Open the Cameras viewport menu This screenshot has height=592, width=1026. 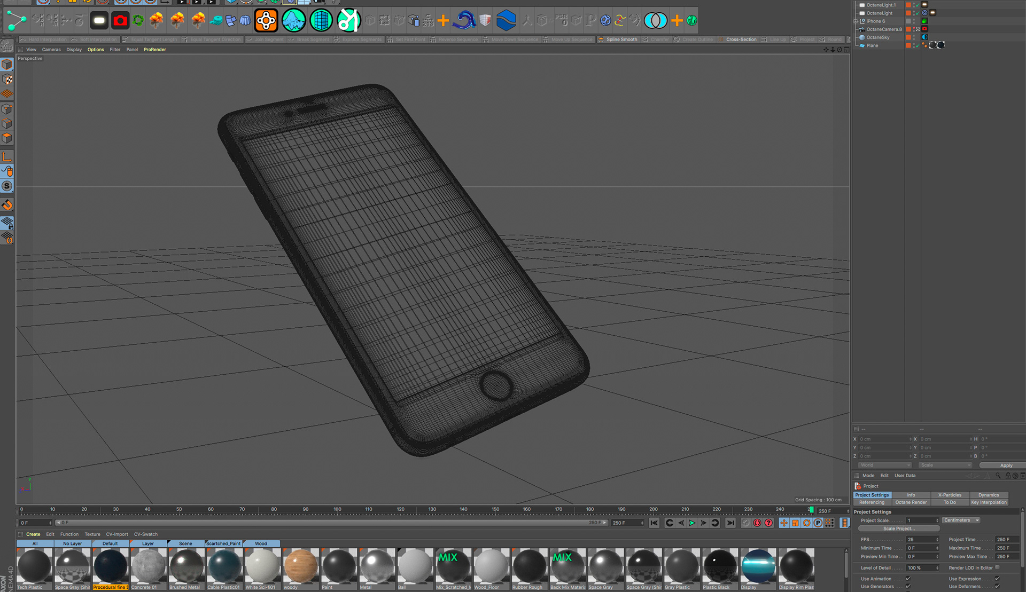[x=51, y=50]
